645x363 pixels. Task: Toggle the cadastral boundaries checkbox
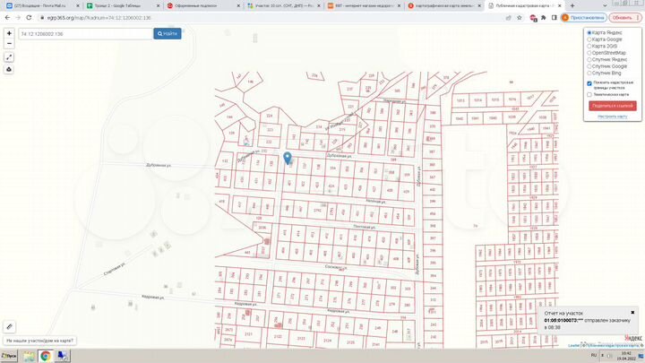(589, 83)
